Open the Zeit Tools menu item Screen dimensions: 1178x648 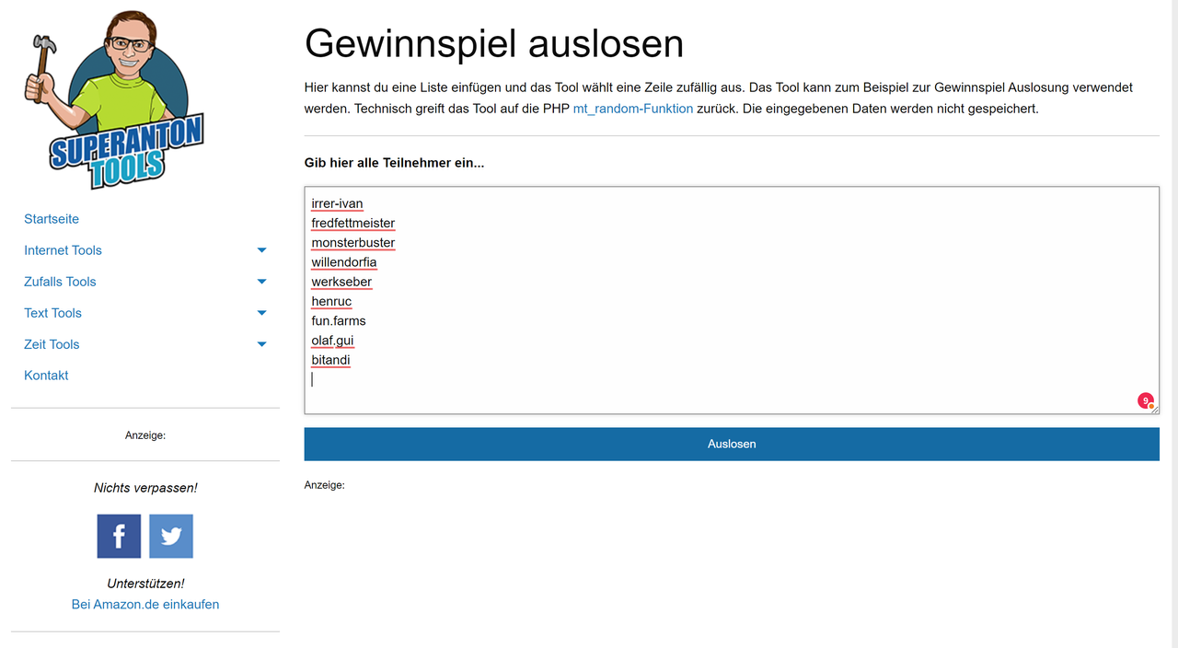pos(52,344)
